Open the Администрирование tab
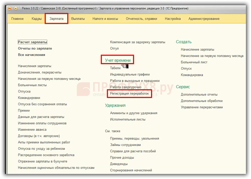251x179 pixels. point(204,19)
